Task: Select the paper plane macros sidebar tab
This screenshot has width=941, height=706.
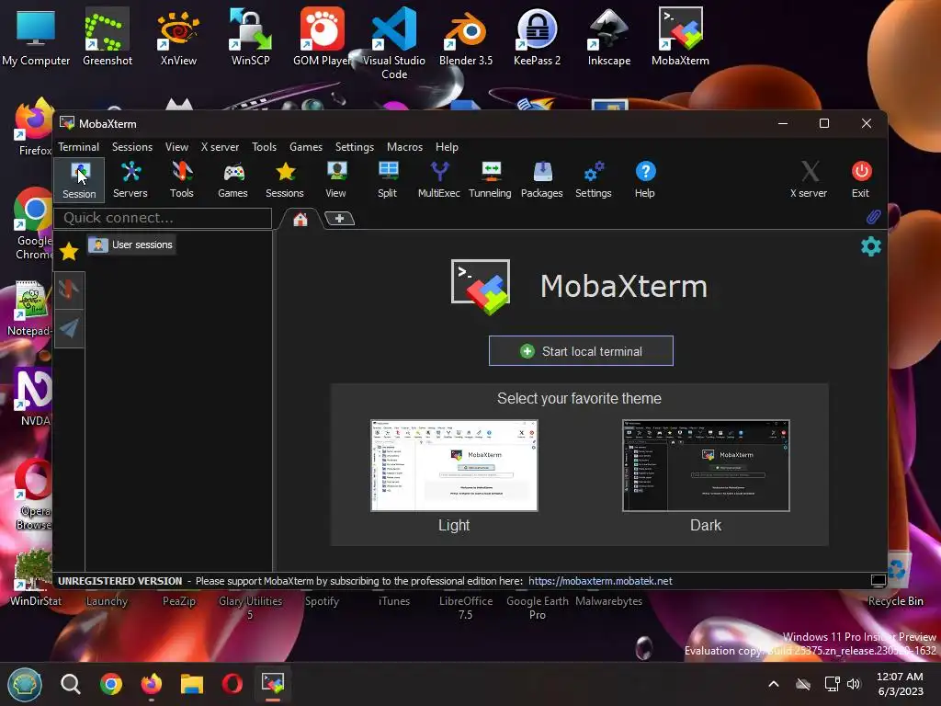Action: click(x=69, y=328)
